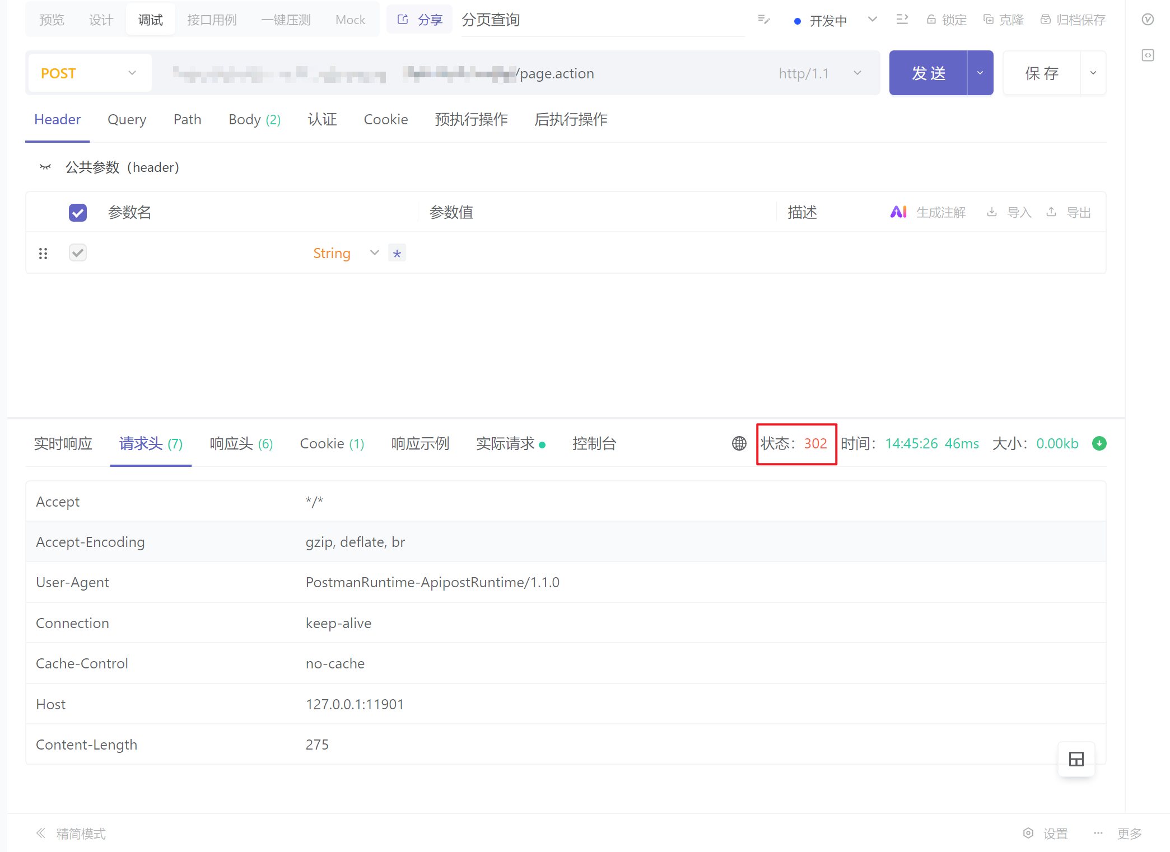Expand the save button dropdown arrow
1170x852 pixels.
pyautogui.click(x=1093, y=73)
